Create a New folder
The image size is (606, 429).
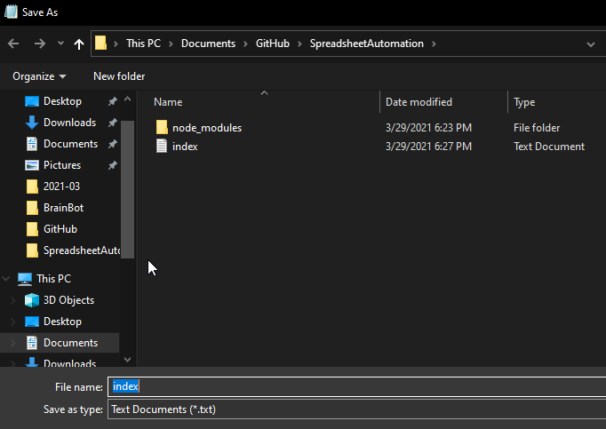coord(119,76)
